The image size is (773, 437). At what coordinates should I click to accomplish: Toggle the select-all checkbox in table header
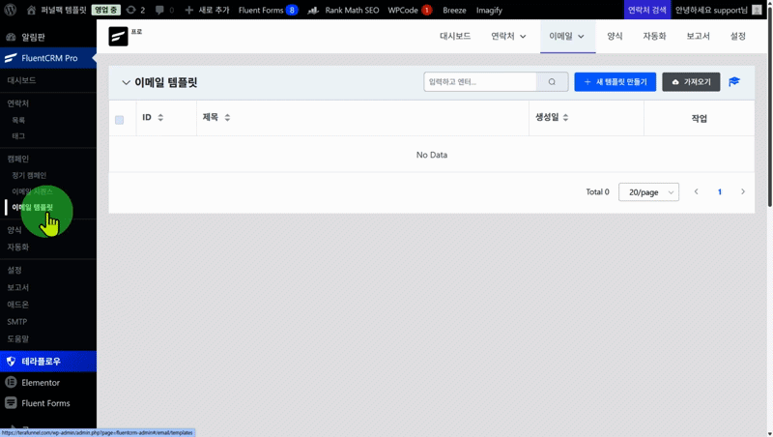point(120,120)
